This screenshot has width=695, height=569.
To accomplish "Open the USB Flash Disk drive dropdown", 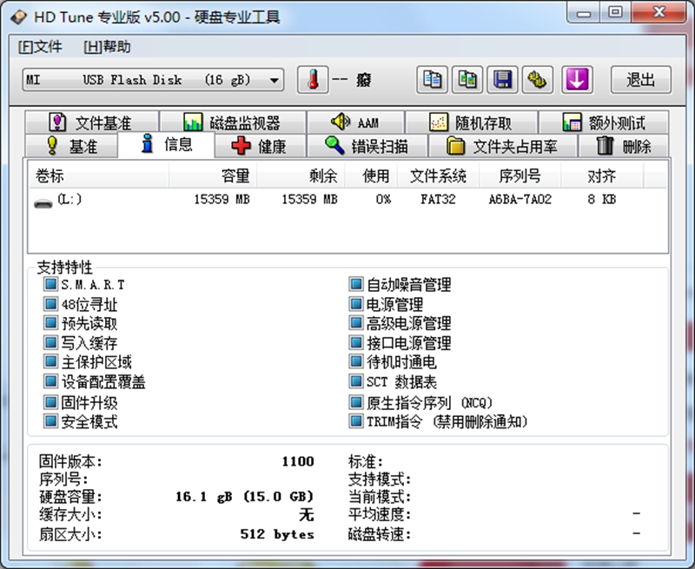I will [x=276, y=79].
